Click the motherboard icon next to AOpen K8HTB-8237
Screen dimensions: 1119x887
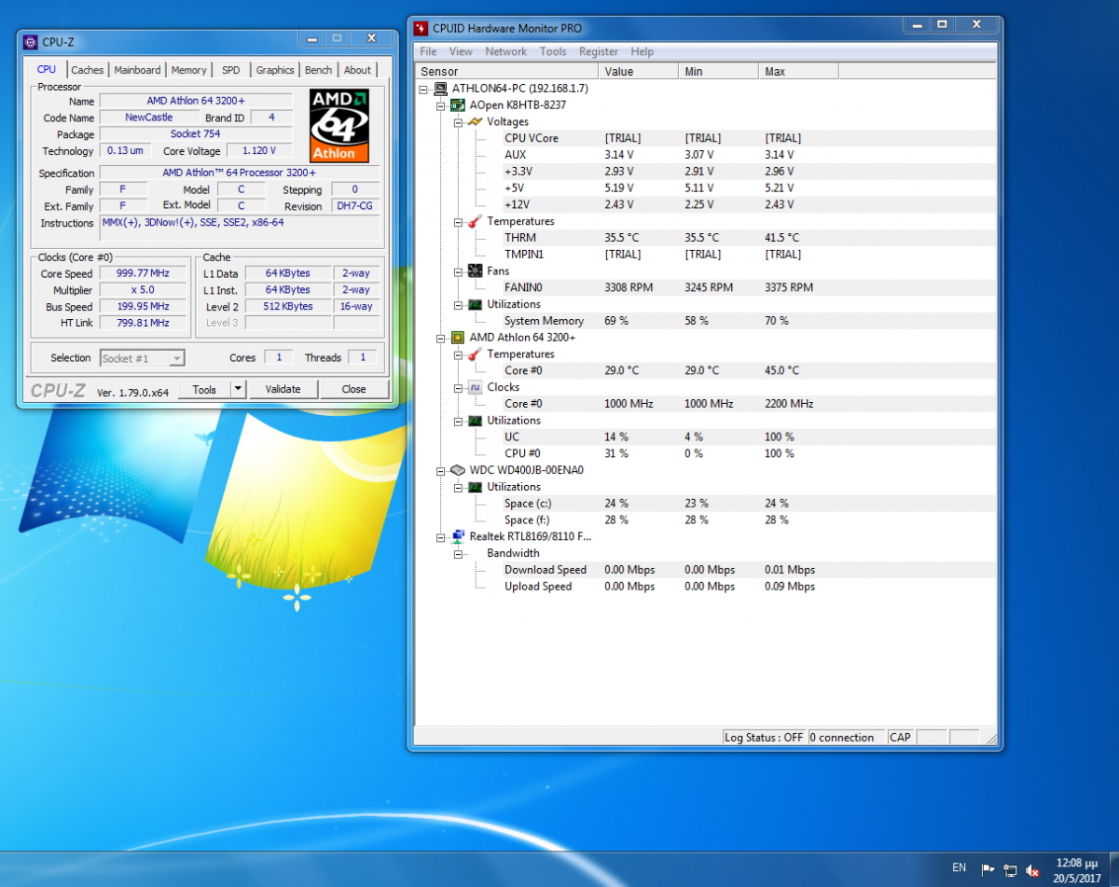click(458, 105)
